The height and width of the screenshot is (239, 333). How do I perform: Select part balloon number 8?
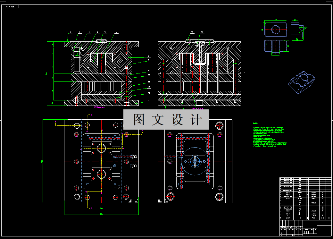pyautogui.click(x=149, y=60)
